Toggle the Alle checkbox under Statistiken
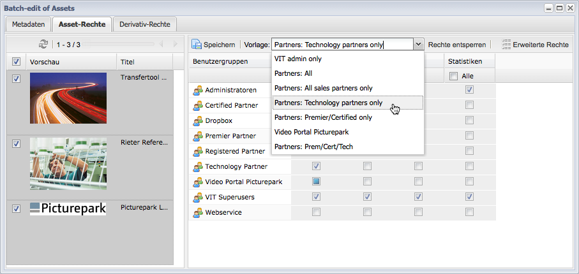Screen dimensions: 579x274 pyautogui.click(x=453, y=76)
